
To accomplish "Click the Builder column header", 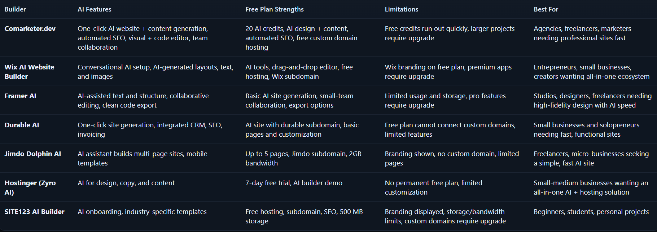I will pyautogui.click(x=15, y=9).
